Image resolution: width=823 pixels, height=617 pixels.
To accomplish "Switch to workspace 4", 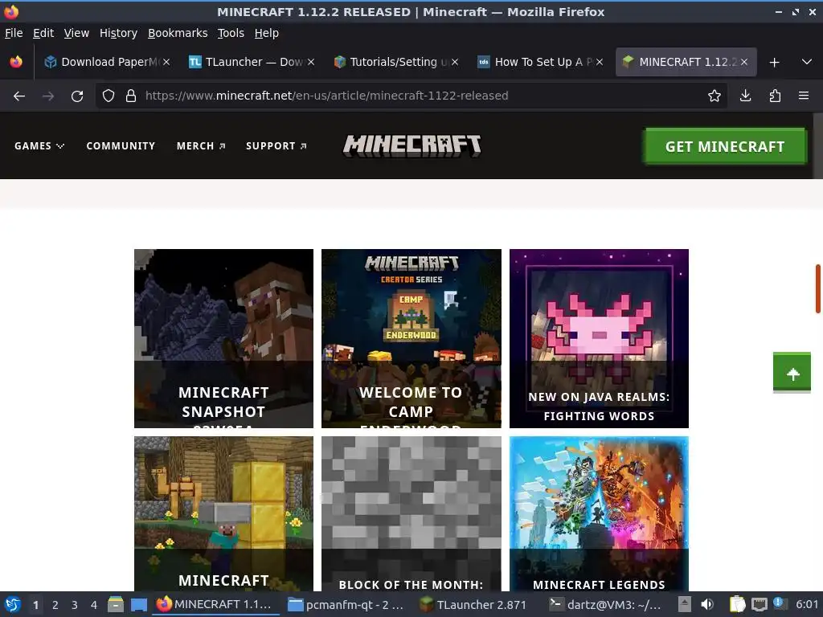I will [94, 605].
